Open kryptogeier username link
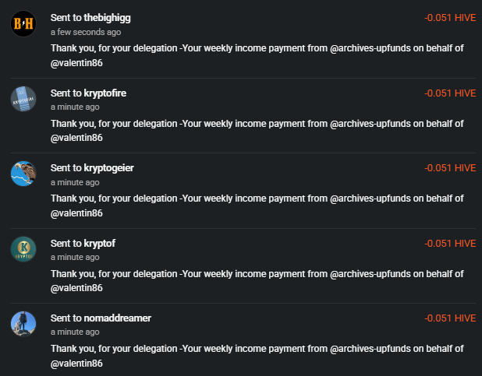Image resolution: width=482 pixels, height=376 pixels. 109,168
